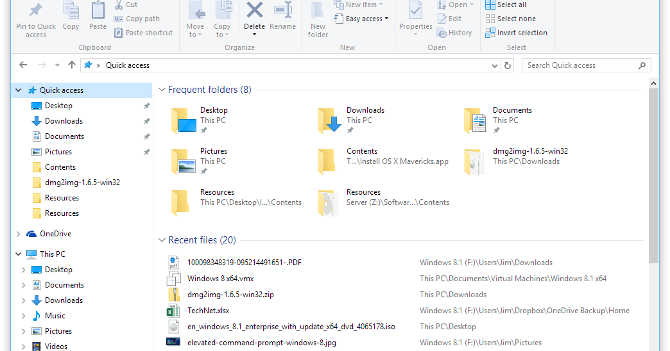The width and height of the screenshot is (670, 351).
Task: Click the Paste ribbon icon
Action: click(x=98, y=11)
